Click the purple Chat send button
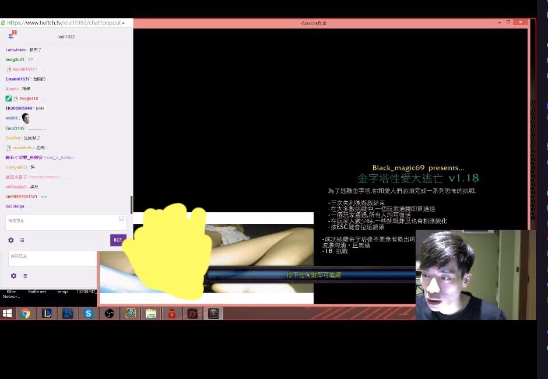 click(118, 240)
